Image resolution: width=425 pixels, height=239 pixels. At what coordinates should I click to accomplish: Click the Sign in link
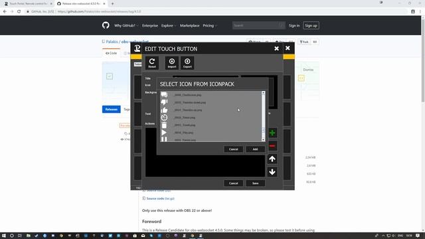click(x=294, y=25)
